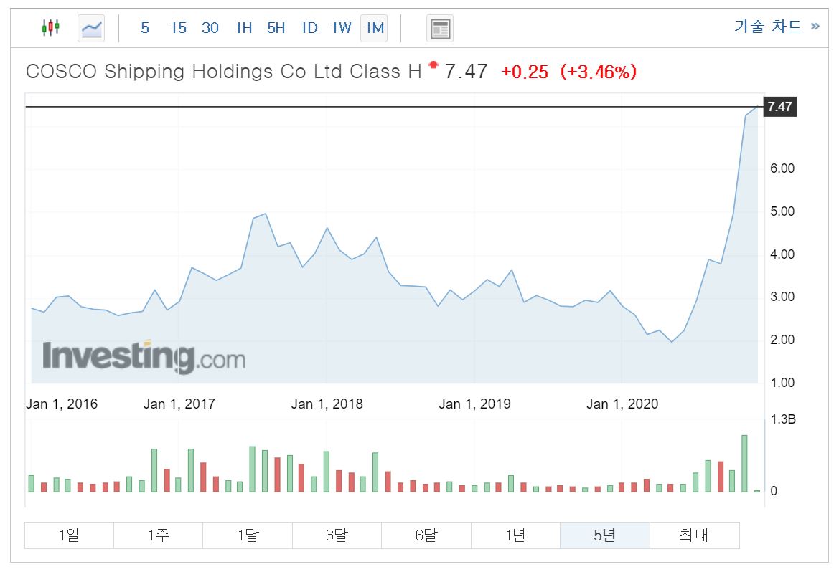Image resolution: width=839 pixels, height=572 pixels.
Task: Click the red up-arrow price indicator
Action: click(x=433, y=65)
